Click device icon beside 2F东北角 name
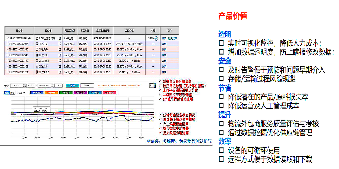 click(x=37, y=55)
